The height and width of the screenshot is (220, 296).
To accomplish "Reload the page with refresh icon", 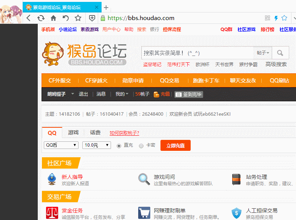I will 41,18.
